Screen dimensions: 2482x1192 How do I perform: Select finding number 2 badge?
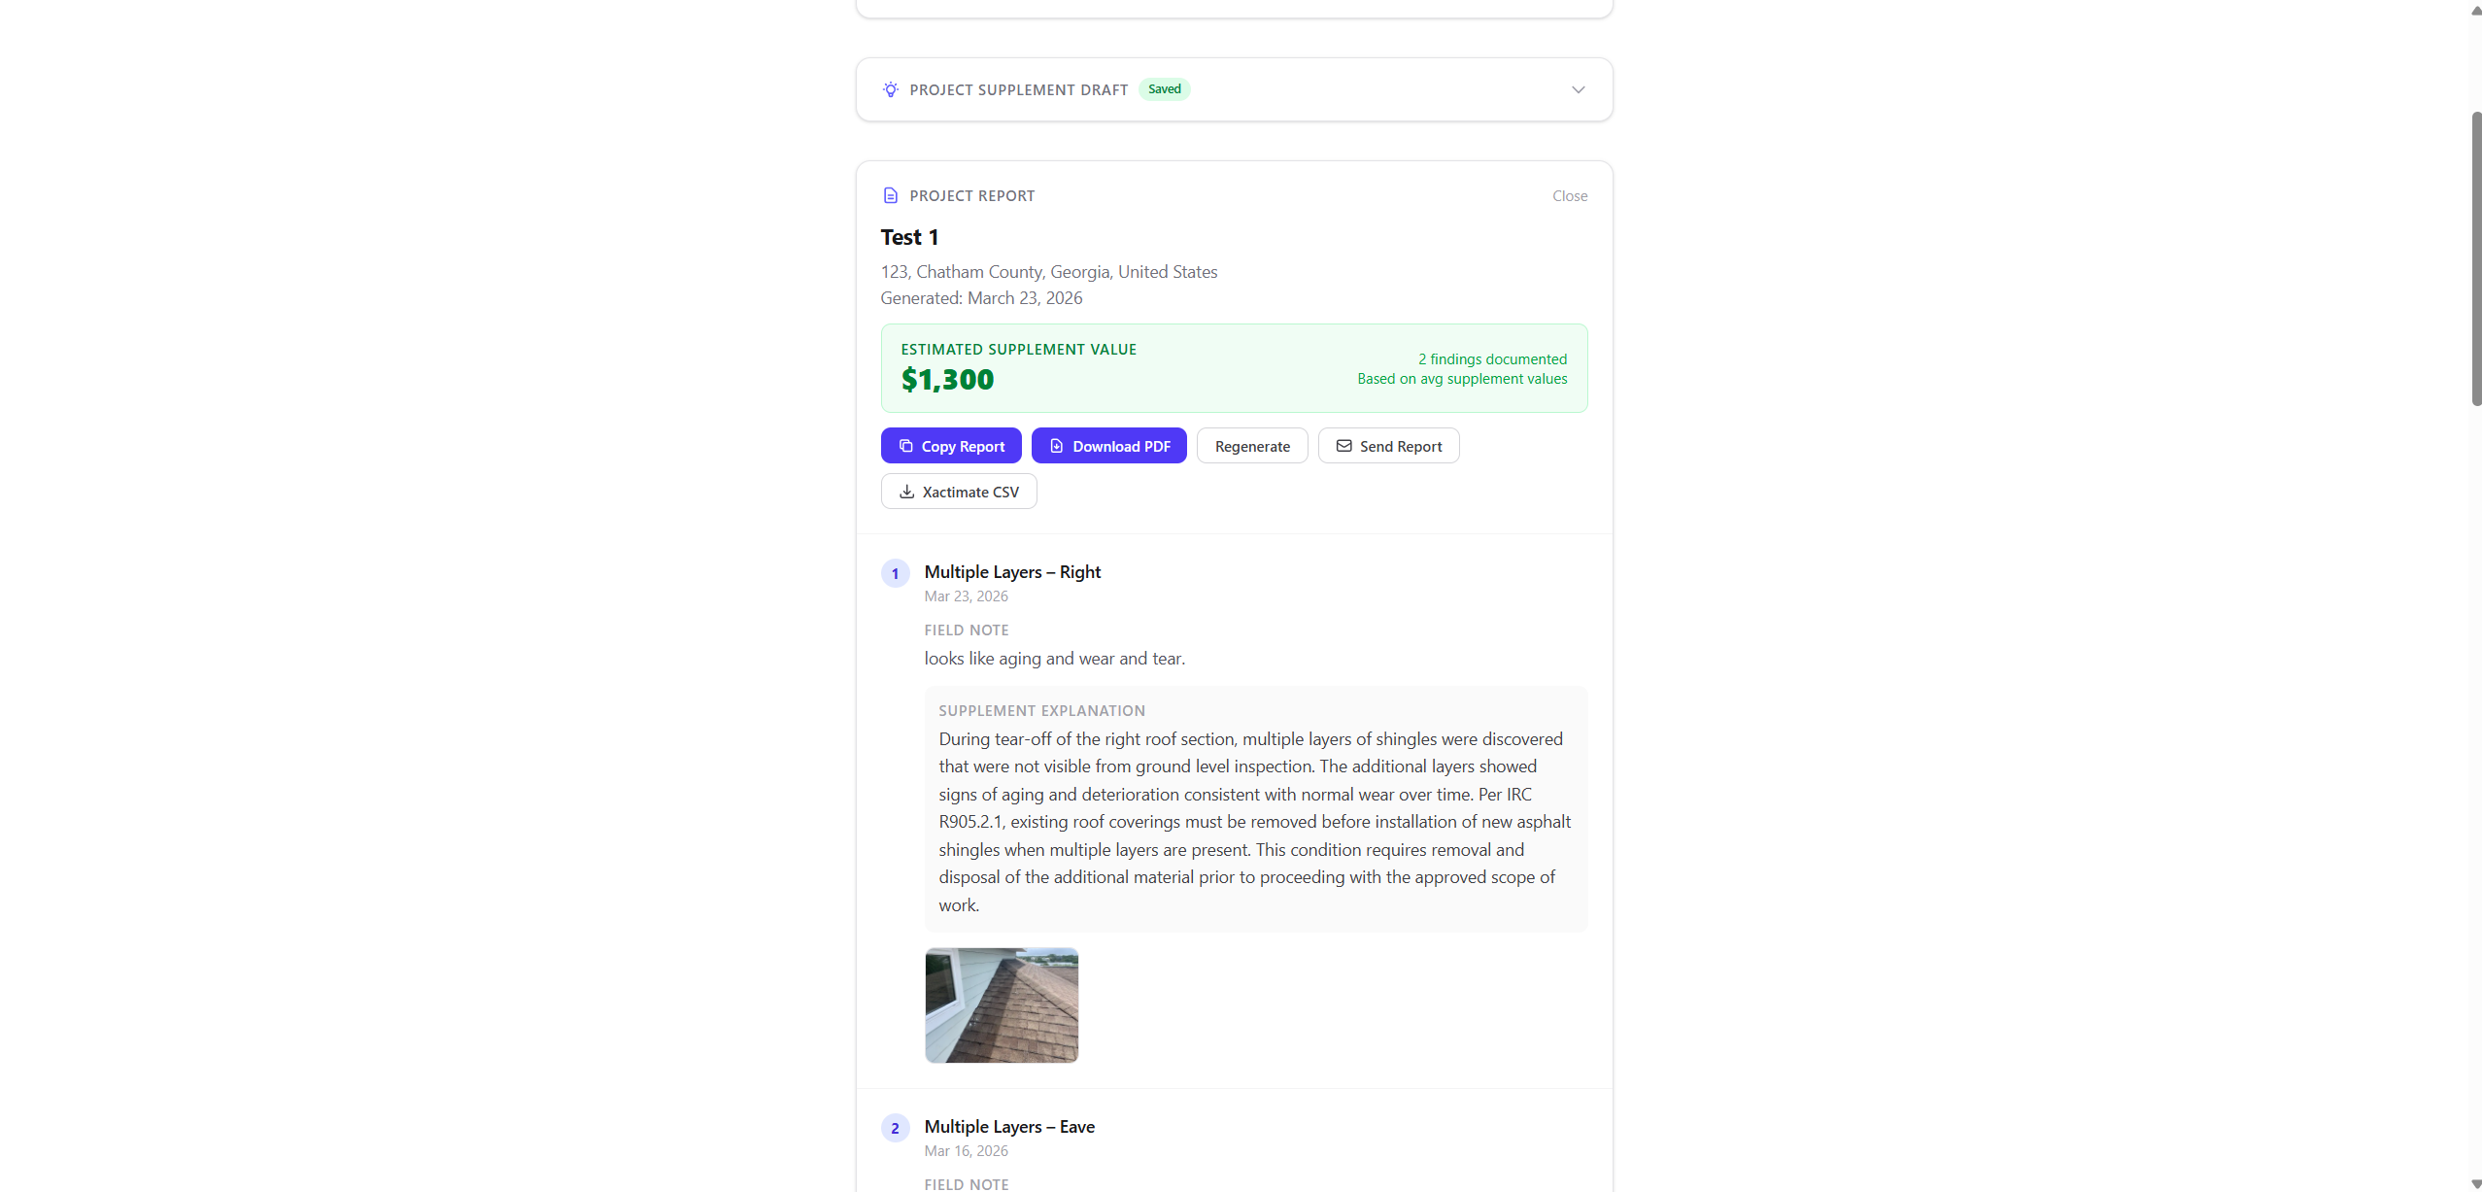(894, 1128)
